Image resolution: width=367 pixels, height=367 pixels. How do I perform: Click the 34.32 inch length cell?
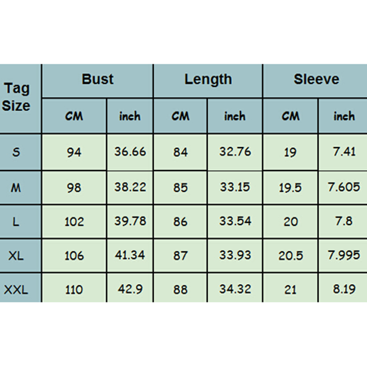pyautogui.click(x=235, y=289)
